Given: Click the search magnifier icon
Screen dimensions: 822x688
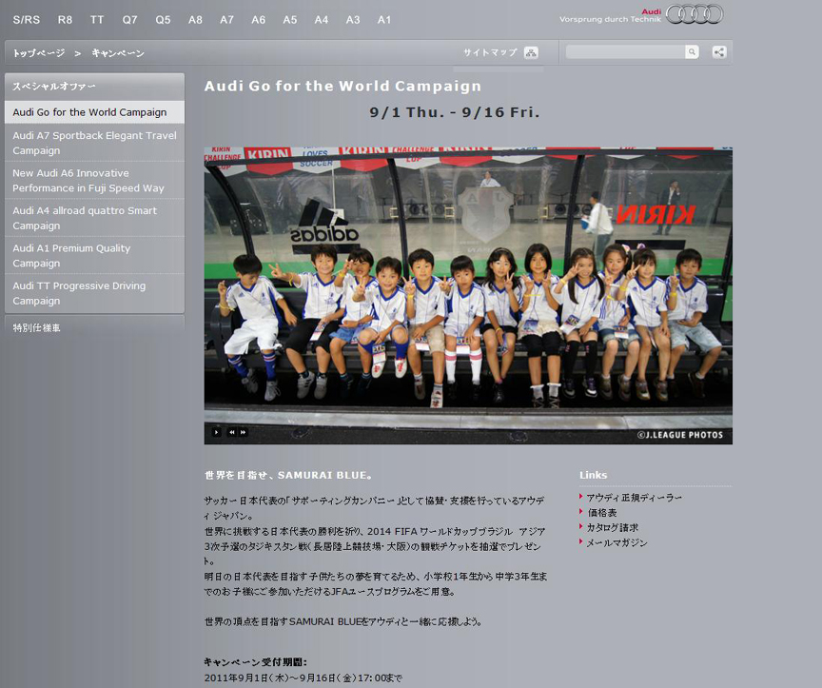Looking at the screenshot, I should (x=692, y=51).
